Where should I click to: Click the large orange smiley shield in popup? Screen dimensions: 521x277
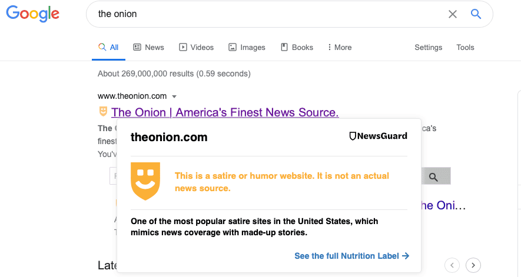(x=145, y=181)
